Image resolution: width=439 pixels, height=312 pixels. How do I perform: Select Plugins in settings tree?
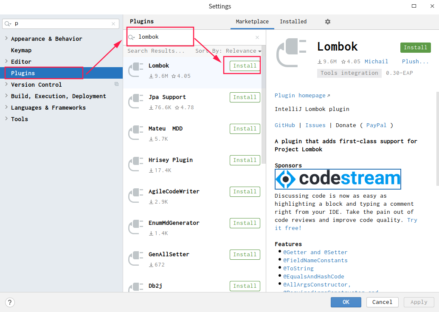[x=61, y=73]
